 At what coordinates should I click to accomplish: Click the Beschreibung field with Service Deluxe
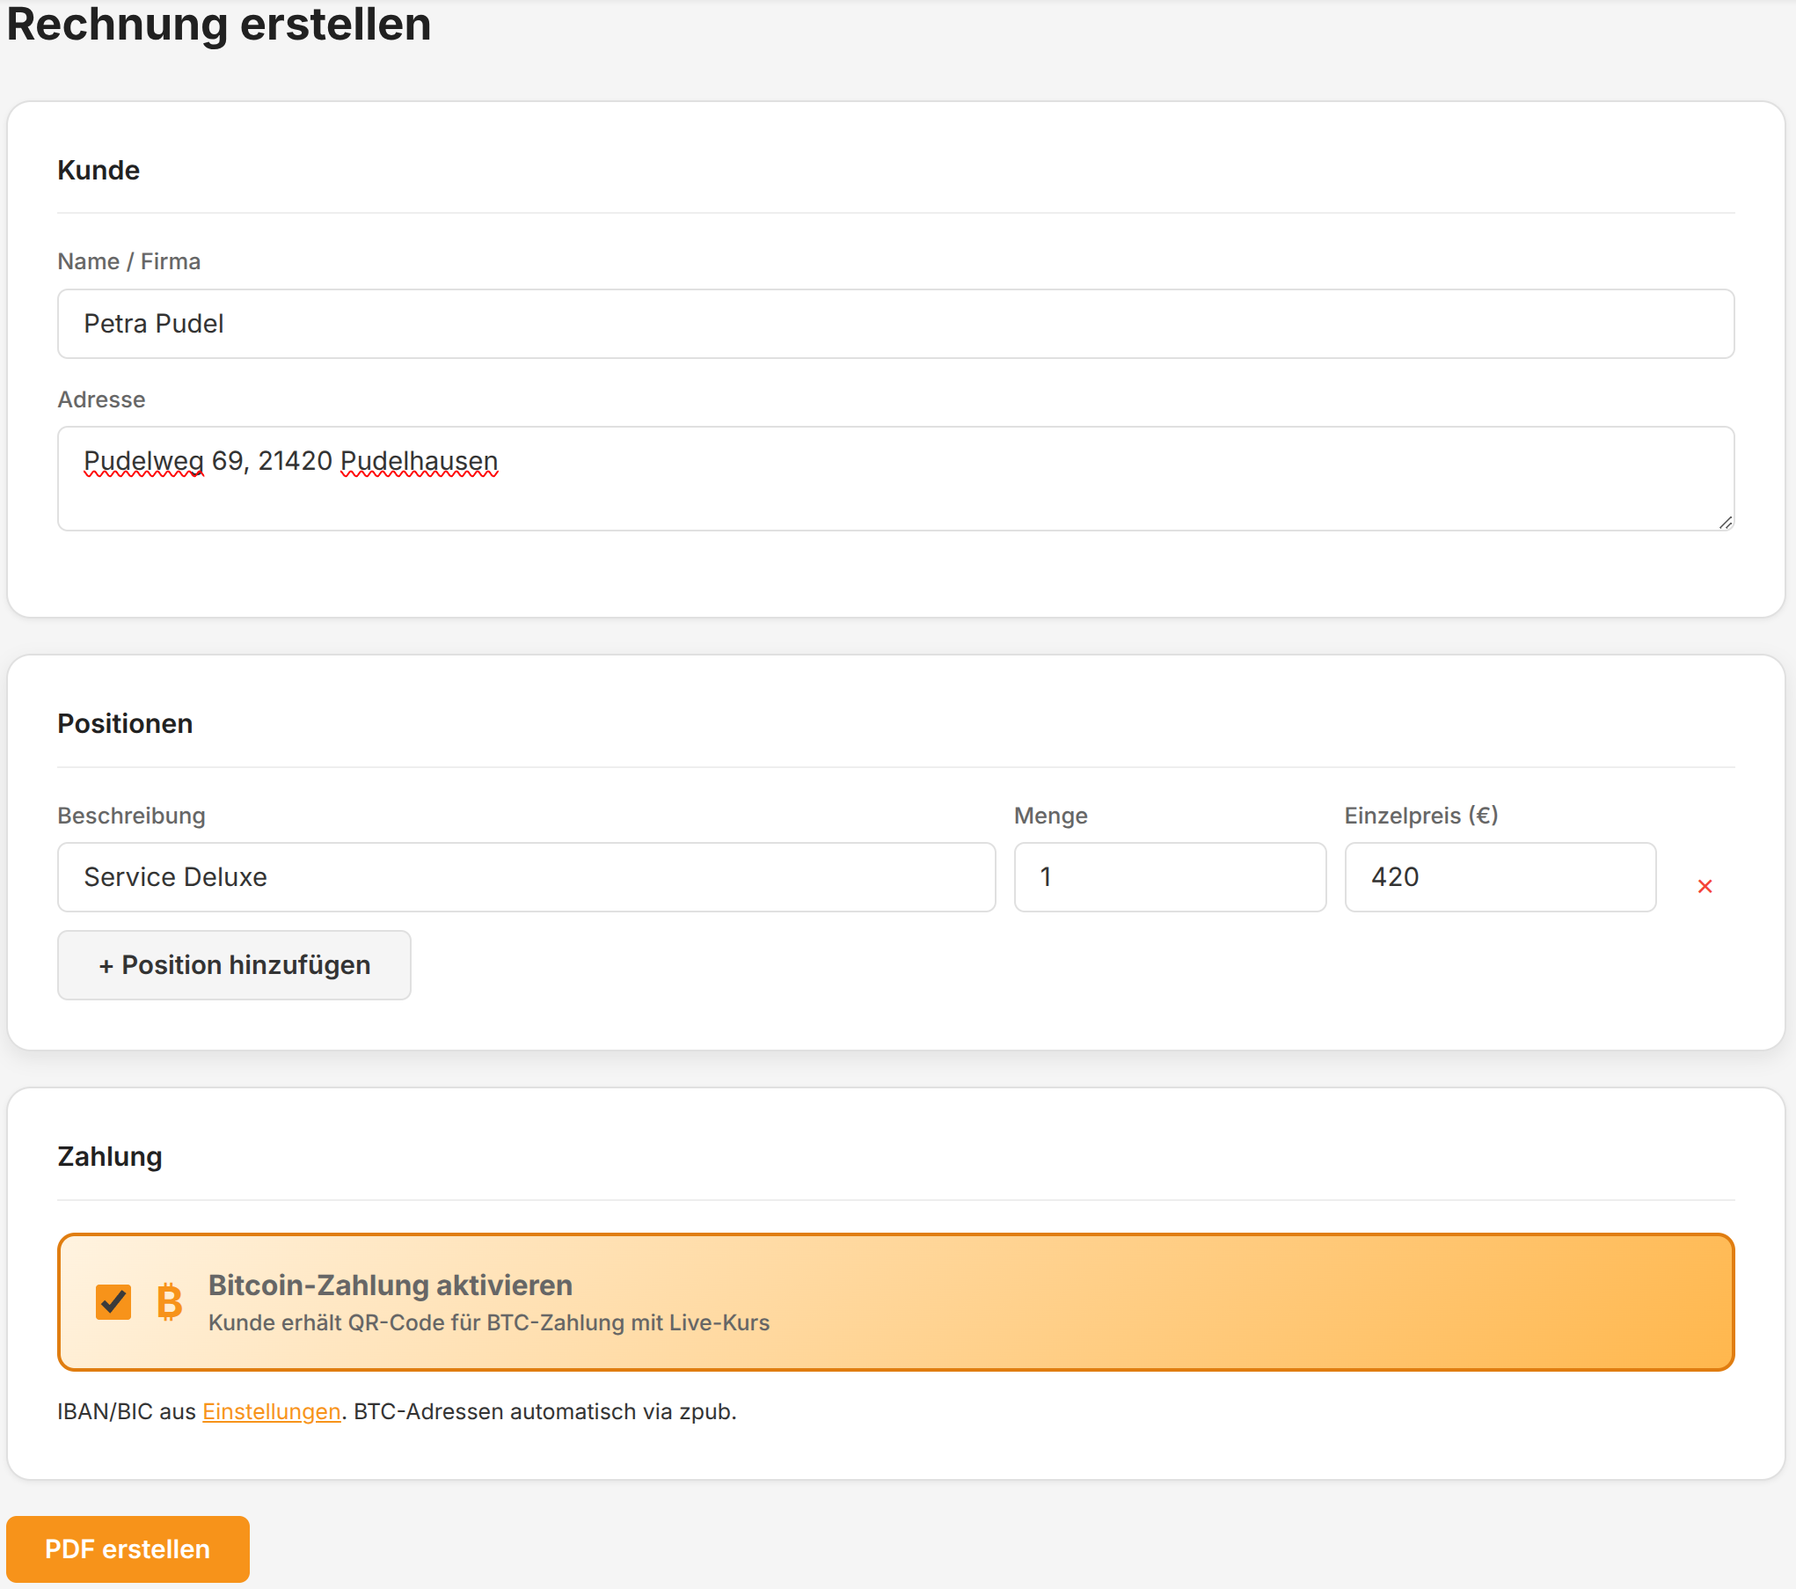coord(526,877)
